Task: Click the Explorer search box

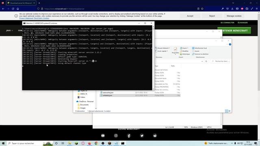Action: click(x=221, y=61)
